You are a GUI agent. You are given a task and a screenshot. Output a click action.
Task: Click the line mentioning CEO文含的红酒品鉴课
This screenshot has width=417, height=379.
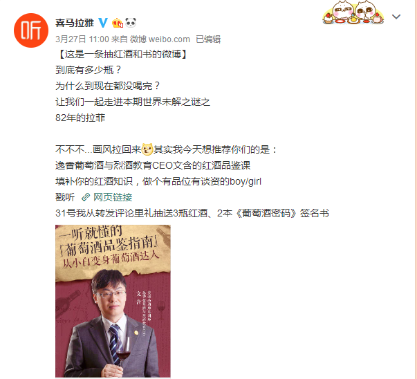[153, 165]
